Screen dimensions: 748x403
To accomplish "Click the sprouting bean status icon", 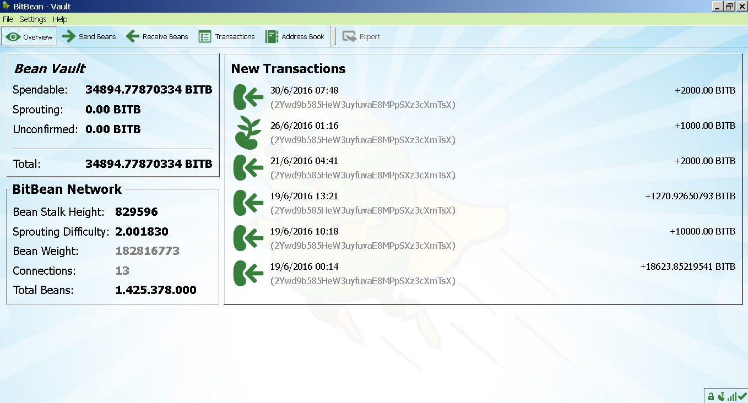I will [x=721, y=396].
